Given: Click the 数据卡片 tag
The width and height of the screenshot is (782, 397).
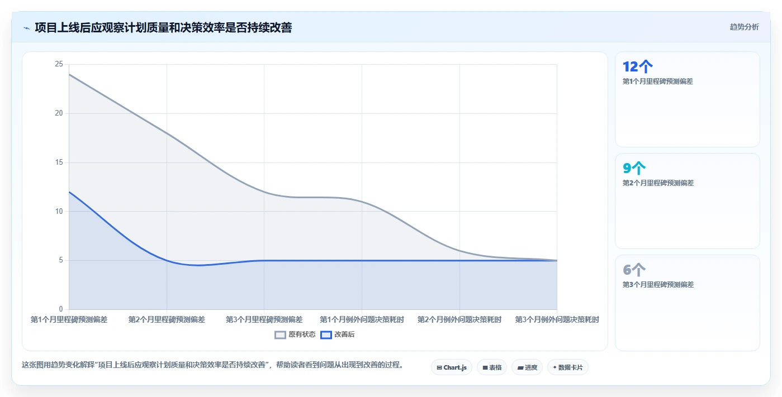Looking at the screenshot, I should (568, 367).
